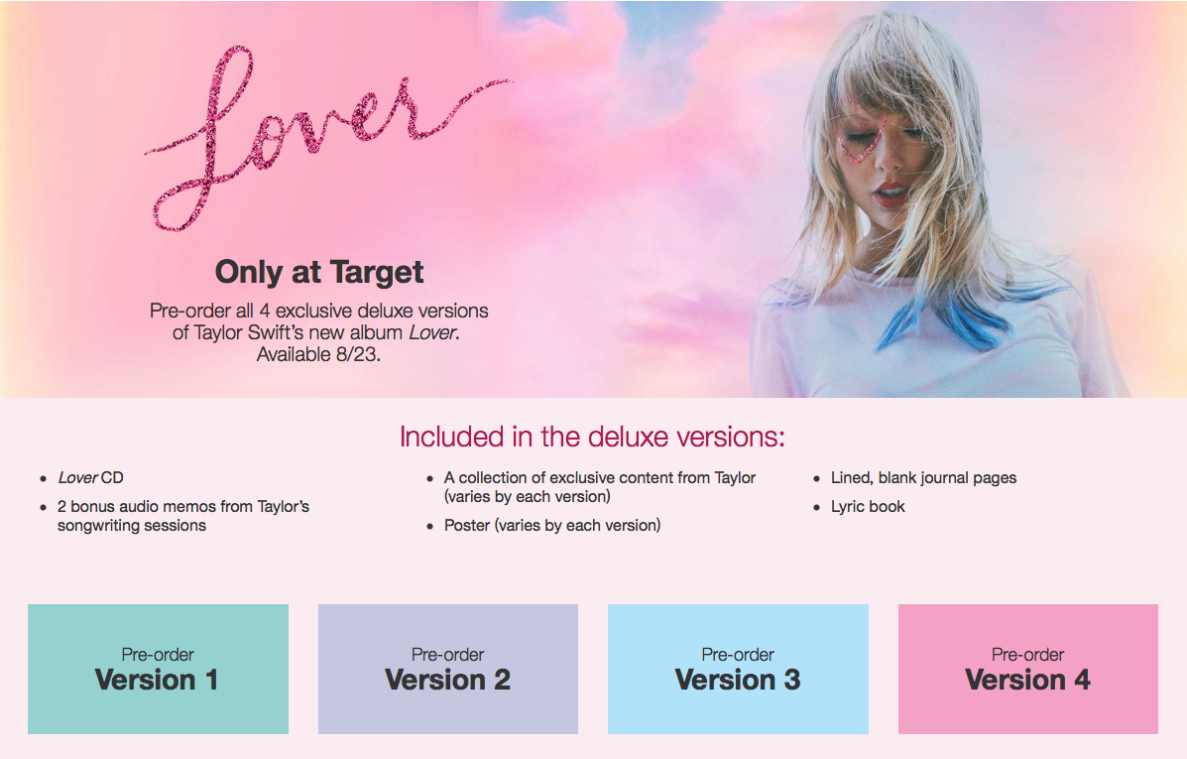This screenshot has width=1187, height=759.
Task: Open the pink Pre-order Version 4 button
Action: [1028, 669]
